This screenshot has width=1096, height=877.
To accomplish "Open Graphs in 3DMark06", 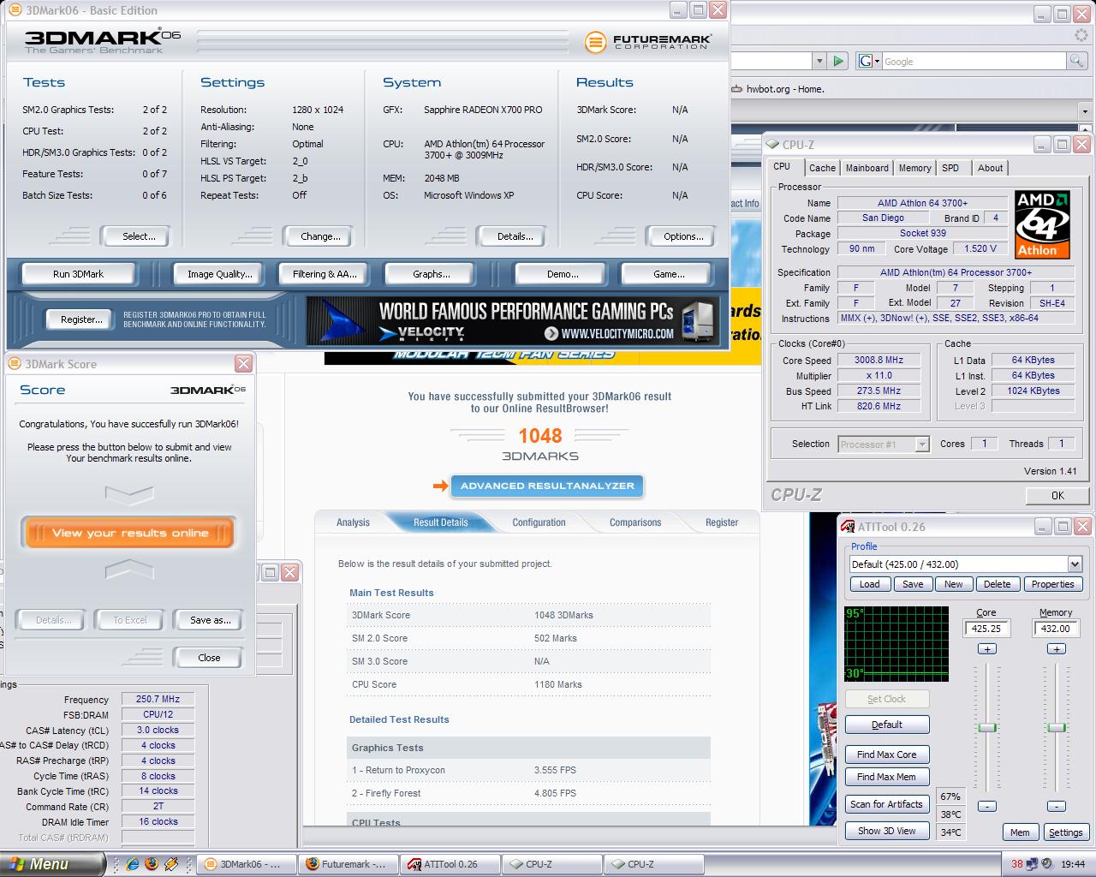I will tap(432, 274).
